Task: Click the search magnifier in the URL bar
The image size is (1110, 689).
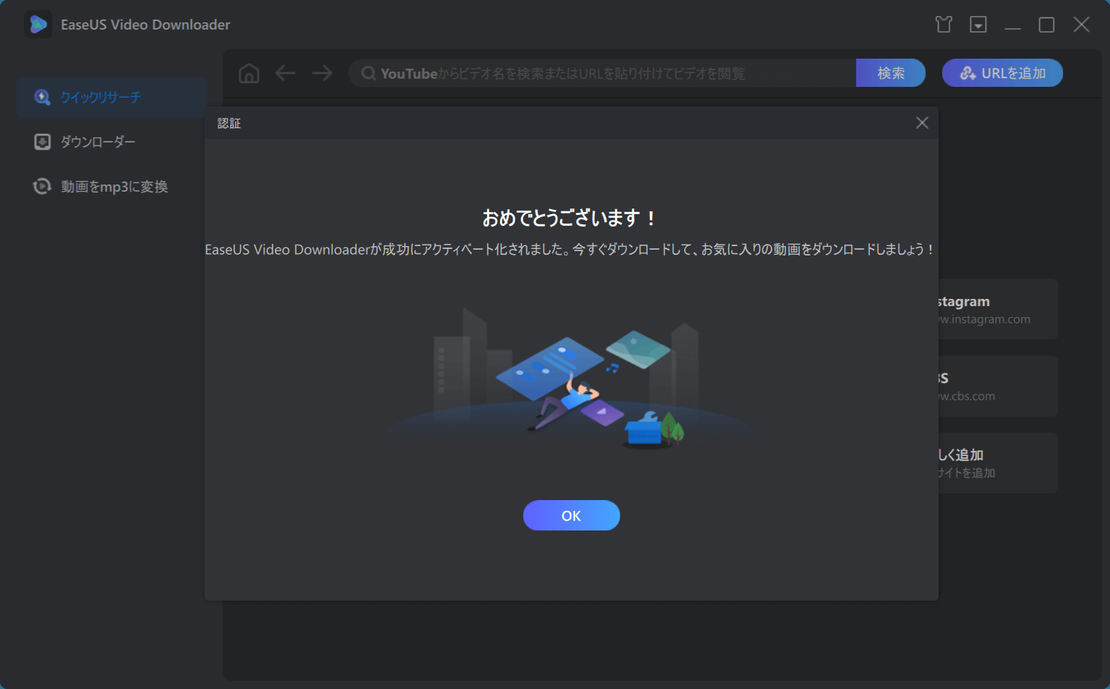Action: [x=368, y=73]
